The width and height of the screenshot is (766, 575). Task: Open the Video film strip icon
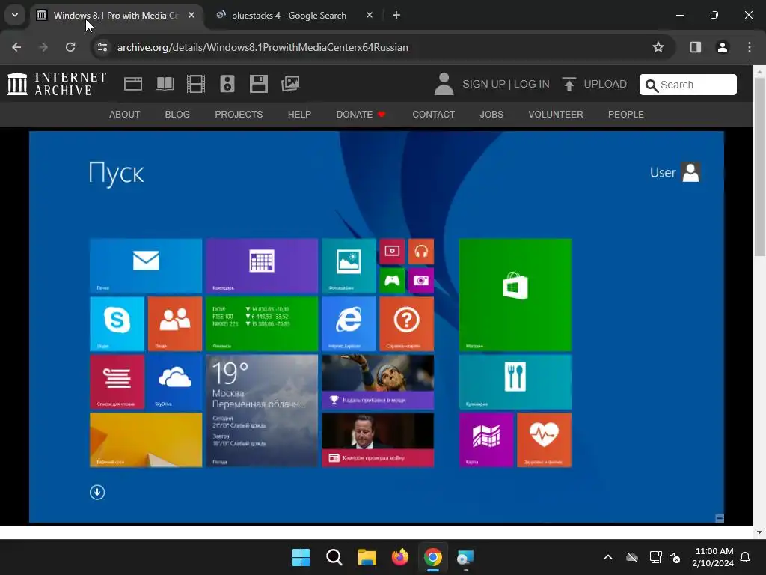(195, 84)
